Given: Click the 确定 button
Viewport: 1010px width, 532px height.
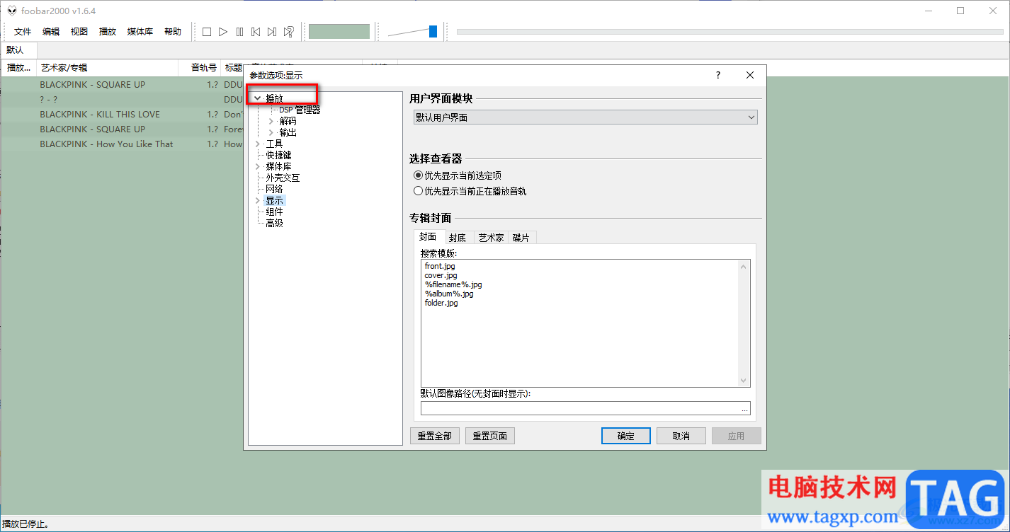Looking at the screenshot, I should tap(626, 436).
